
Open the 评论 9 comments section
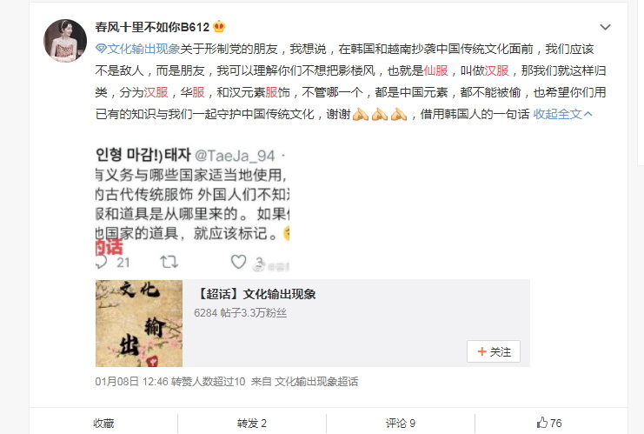click(x=401, y=424)
